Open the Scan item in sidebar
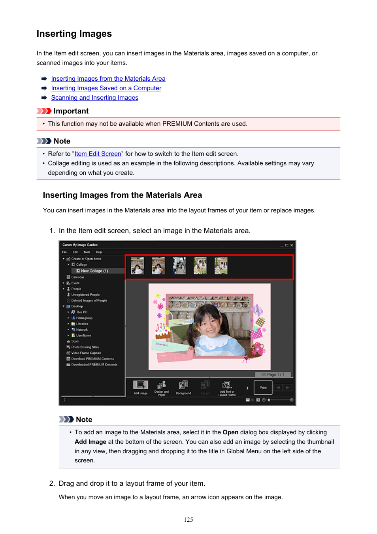 tap(75, 341)
